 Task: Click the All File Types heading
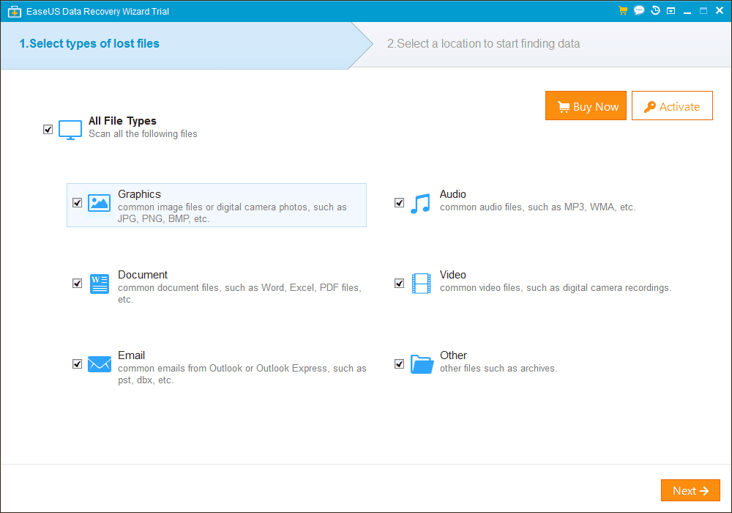click(122, 121)
